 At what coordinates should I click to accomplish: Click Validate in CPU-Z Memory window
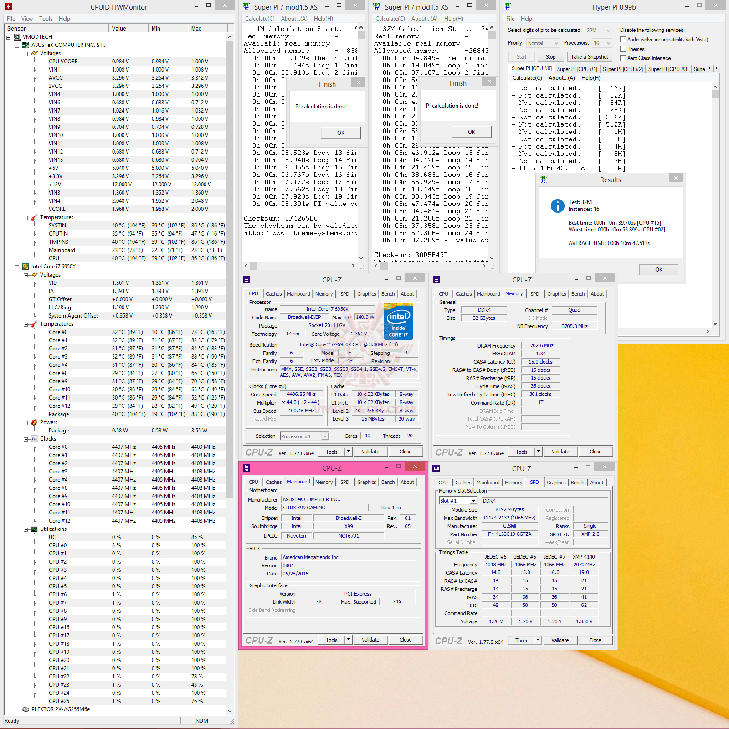click(x=560, y=452)
